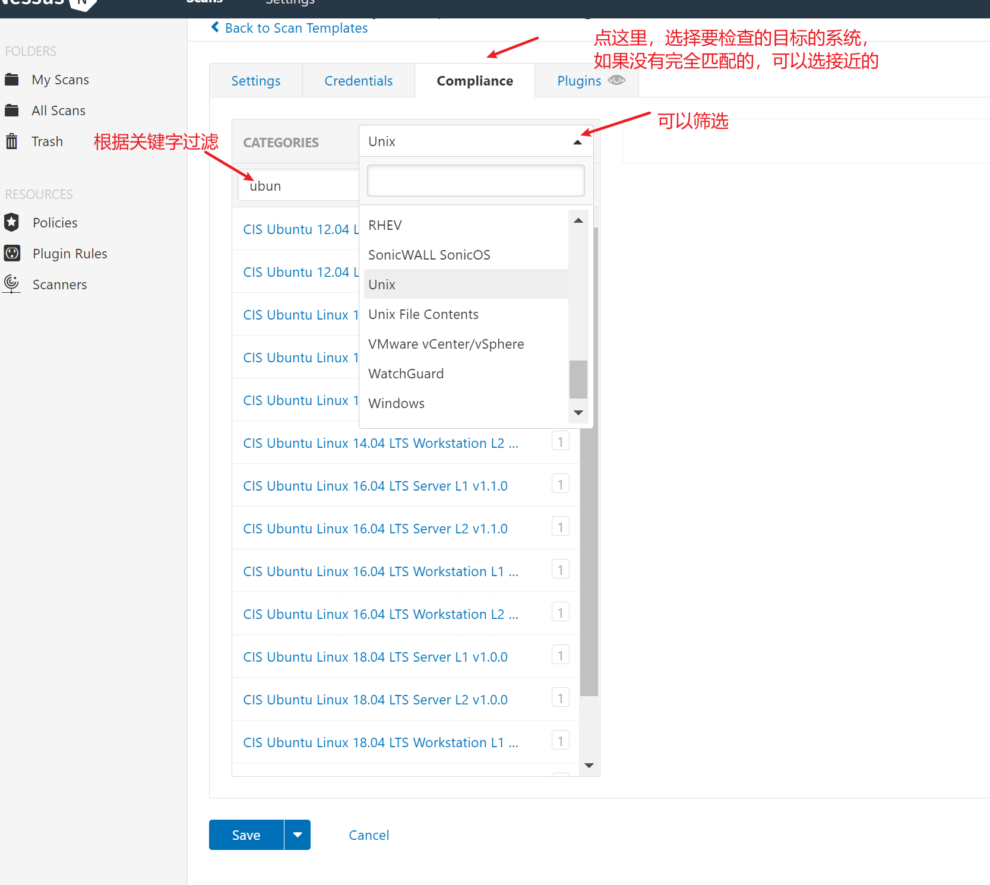Select RHEV from category list
990x885 pixels.
click(x=466, y=225)
